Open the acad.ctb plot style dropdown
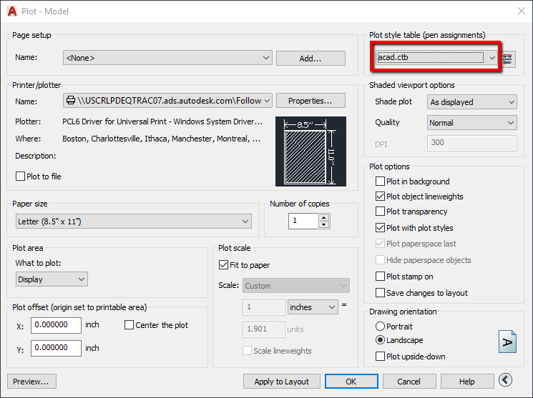533x398 pixels. [x=437, y=57]
